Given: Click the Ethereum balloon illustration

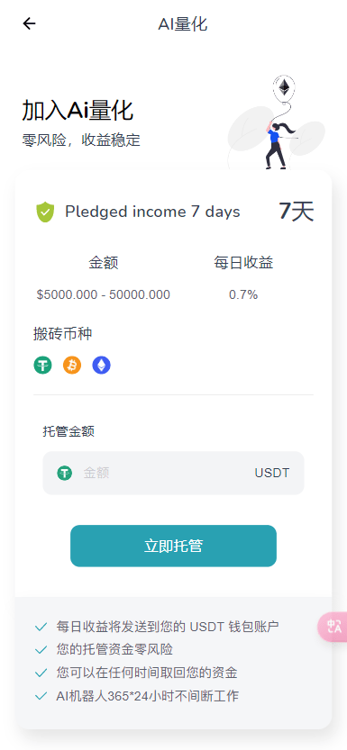Looking at the screenshot, I should pos(284,88).
